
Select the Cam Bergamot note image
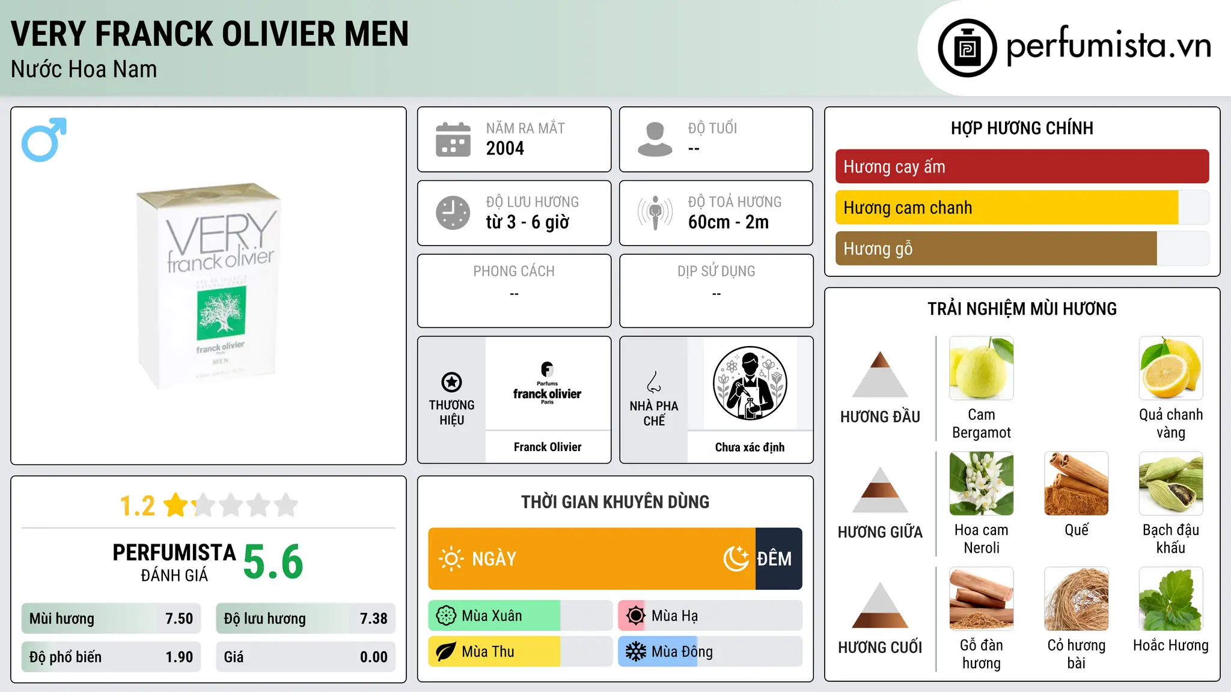982,368
